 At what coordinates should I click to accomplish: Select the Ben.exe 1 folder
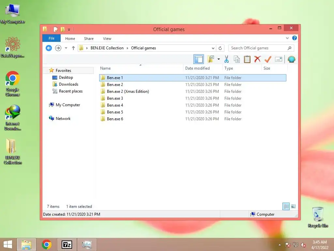coord(192,78)
